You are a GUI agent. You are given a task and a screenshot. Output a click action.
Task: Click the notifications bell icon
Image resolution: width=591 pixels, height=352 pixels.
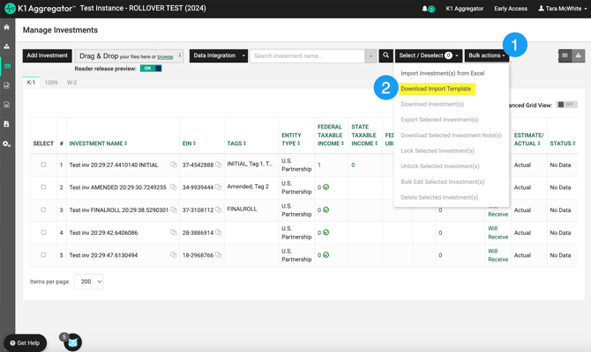point(425,9)
